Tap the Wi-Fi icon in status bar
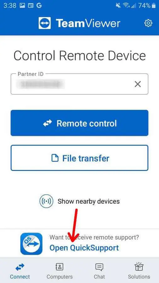 (126, 6)
